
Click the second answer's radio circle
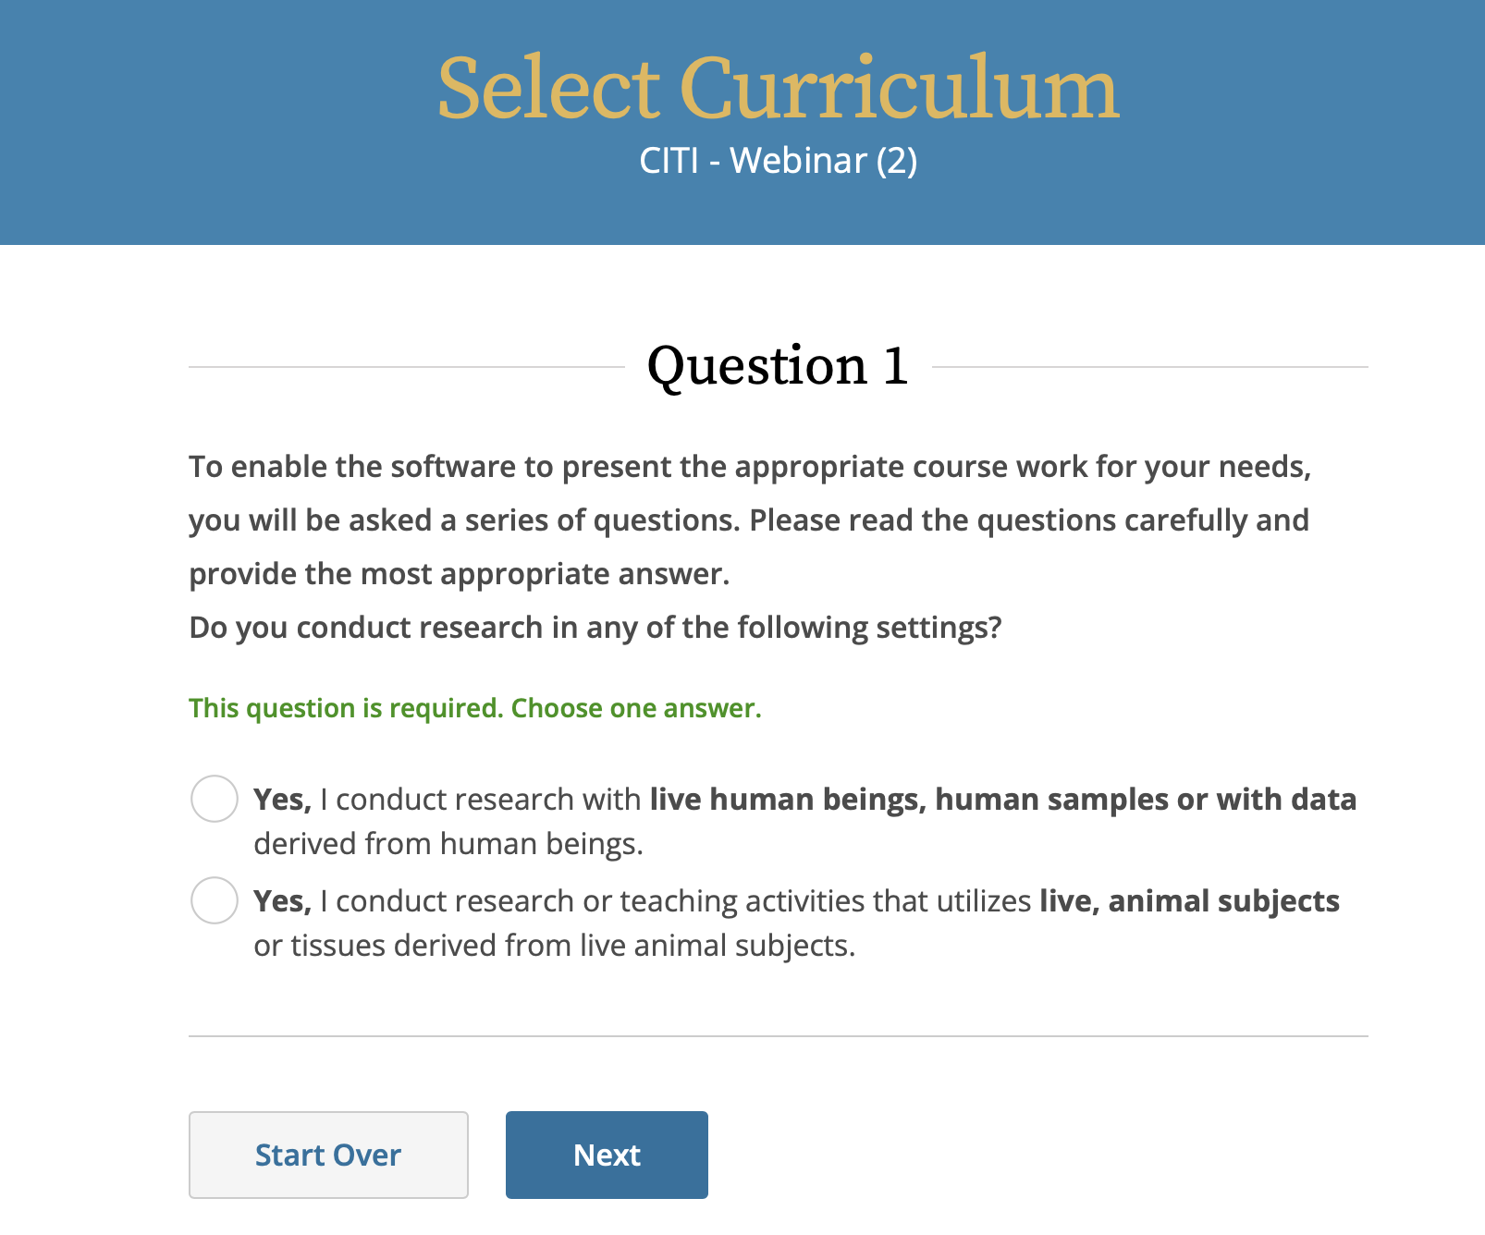point(214,901)
